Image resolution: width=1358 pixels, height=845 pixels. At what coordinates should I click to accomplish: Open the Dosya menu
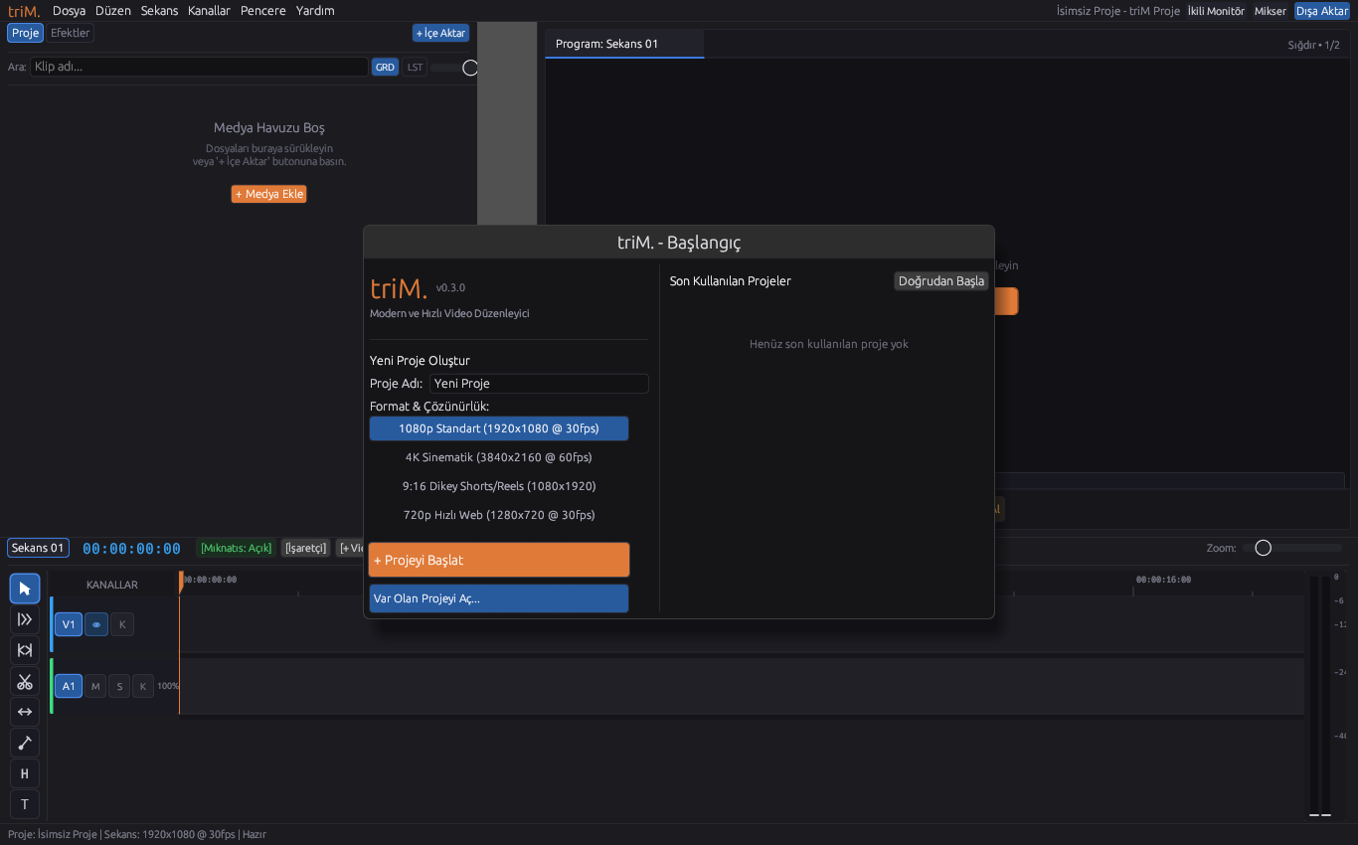pos(69,11)
